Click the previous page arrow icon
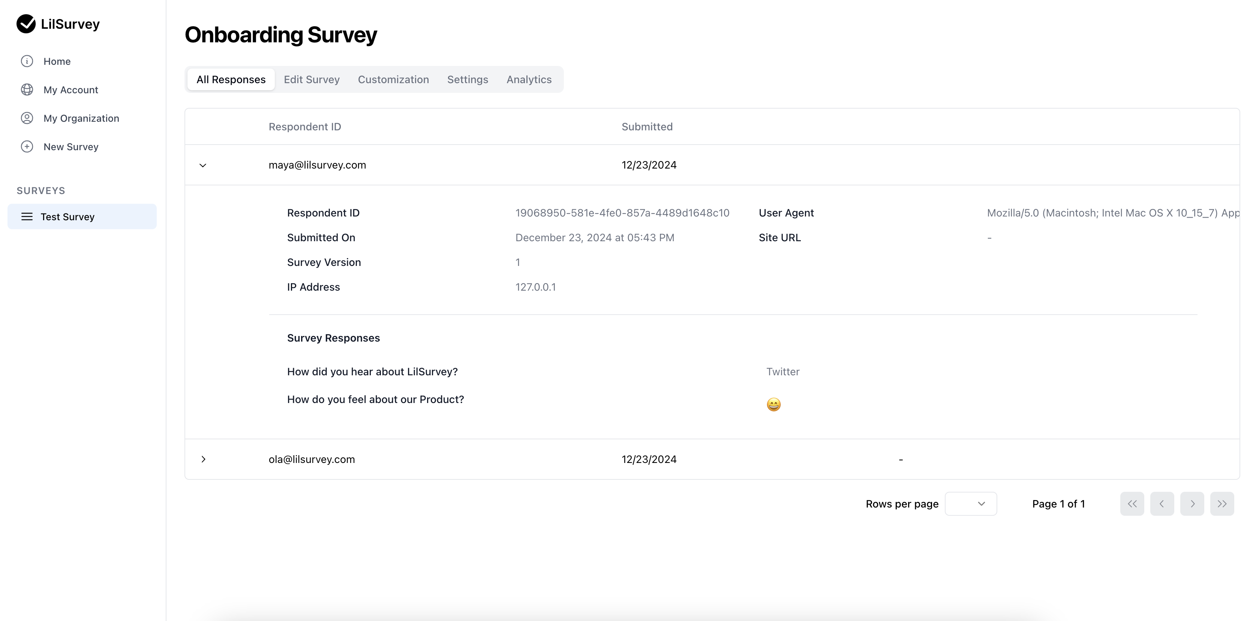Screen dimensions: 1256x621 pos(1162,504)
